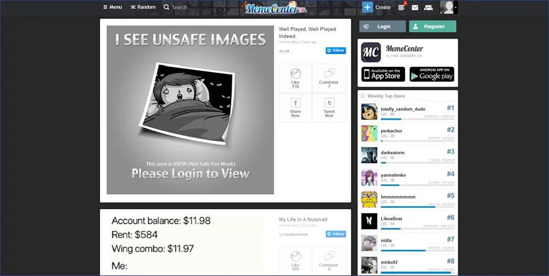
Task: Open LikeaBoss's avatar
Action: 370,221
